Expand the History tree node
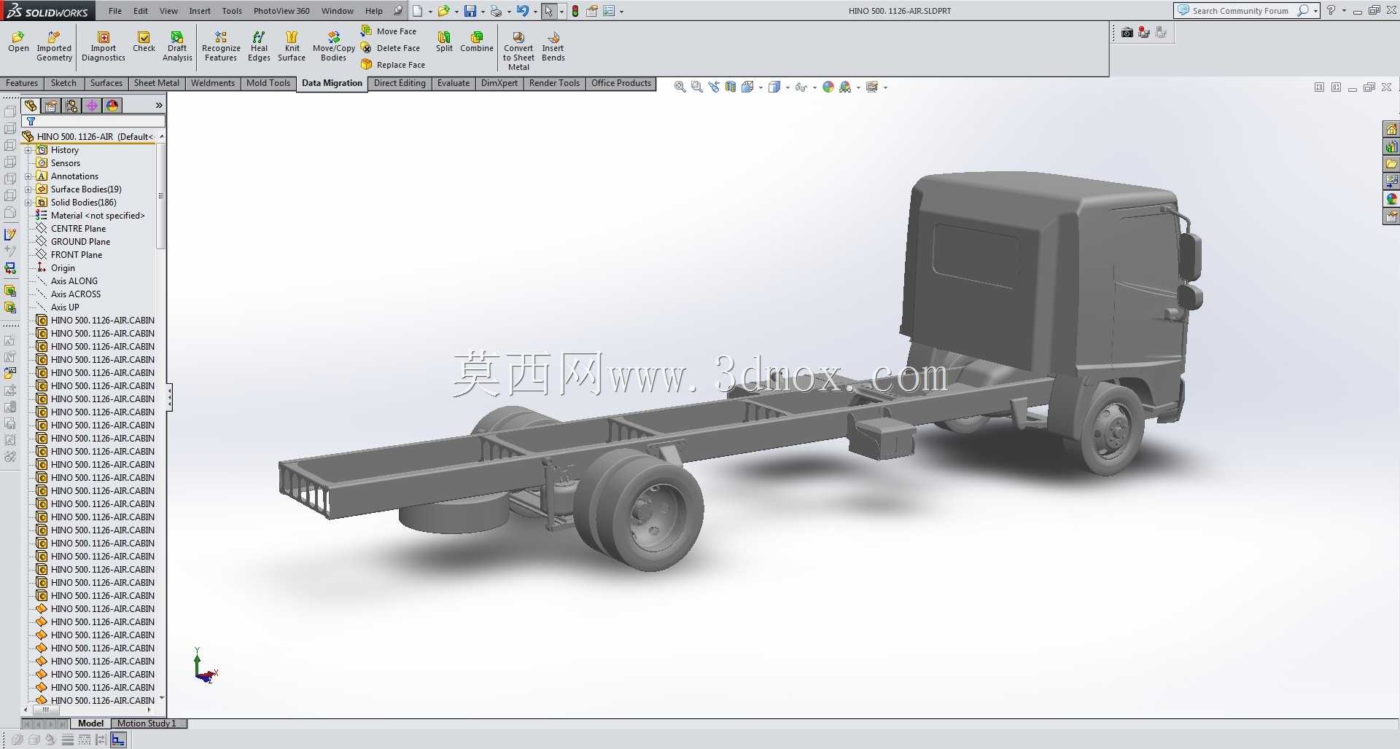1400x749 pixels. [28, 150]
